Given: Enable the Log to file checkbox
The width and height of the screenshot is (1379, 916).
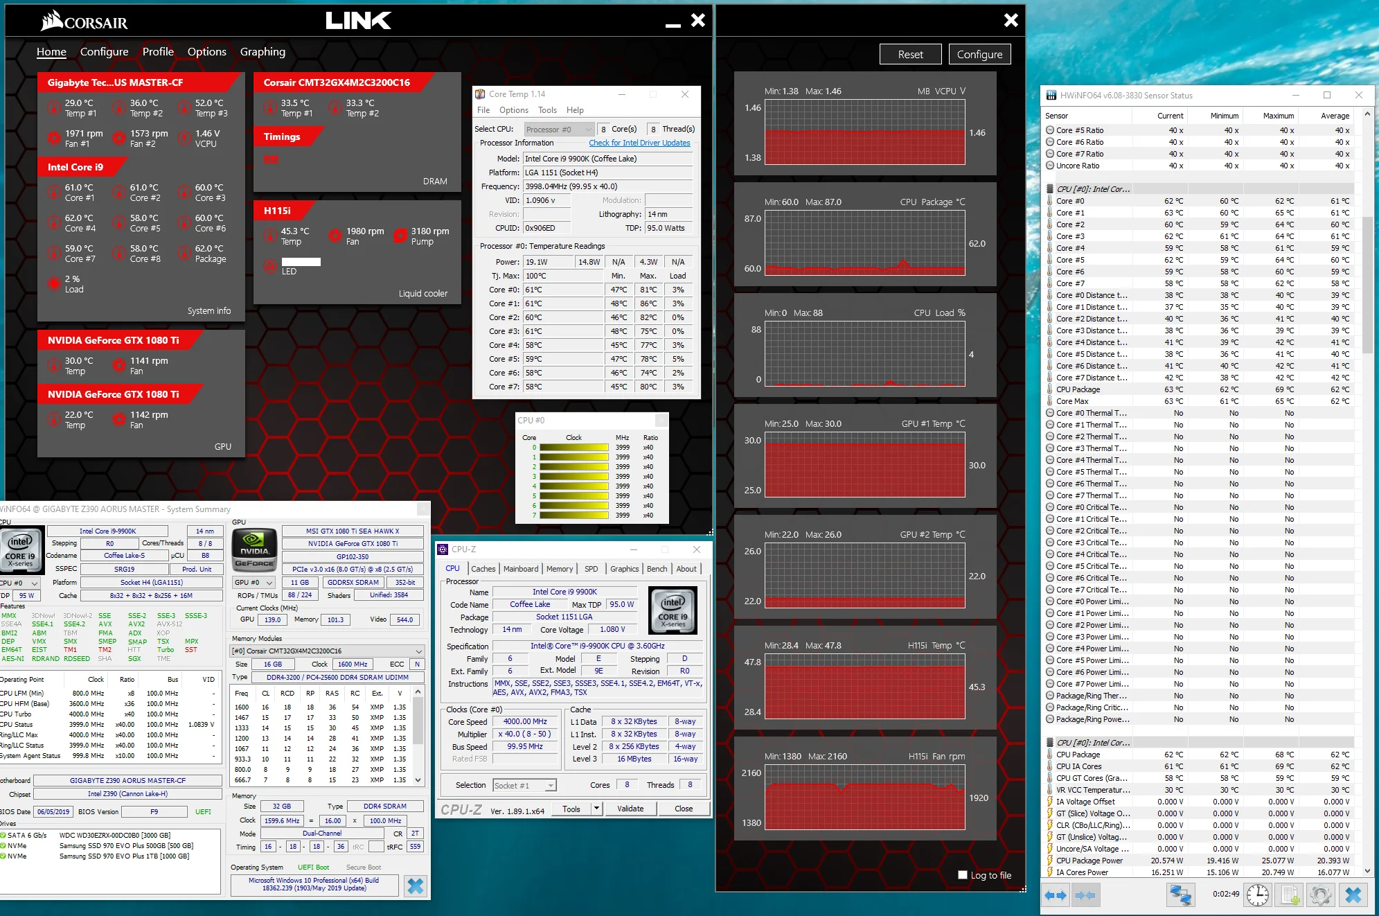Looking at the screenshot, I should point(962,875).
